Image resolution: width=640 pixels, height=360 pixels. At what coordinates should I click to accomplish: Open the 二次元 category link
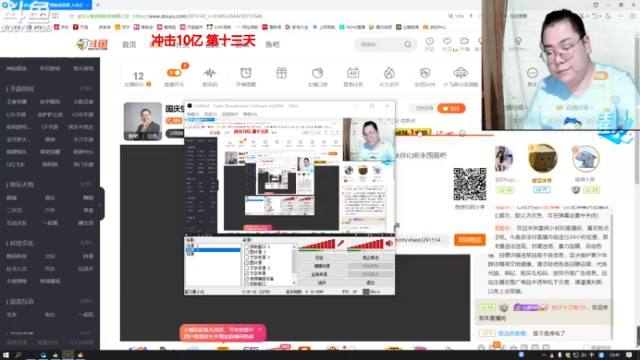pos(14,210)
